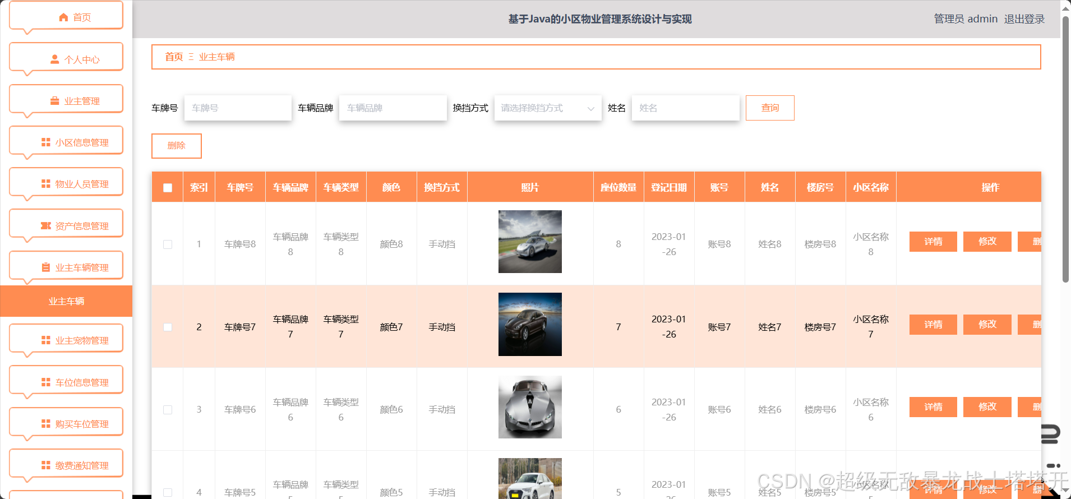Screen dimensions: 1071x499
Task: Click the user icon beside 个人中心
Action: (x=55, y=59)
